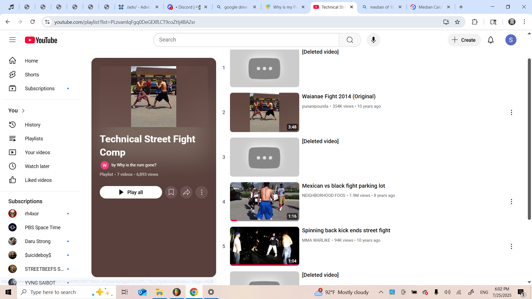Image resolution: width=532 pixels, height=299 pixels.
Task: Open playlist more options menu
Action: 202,192
